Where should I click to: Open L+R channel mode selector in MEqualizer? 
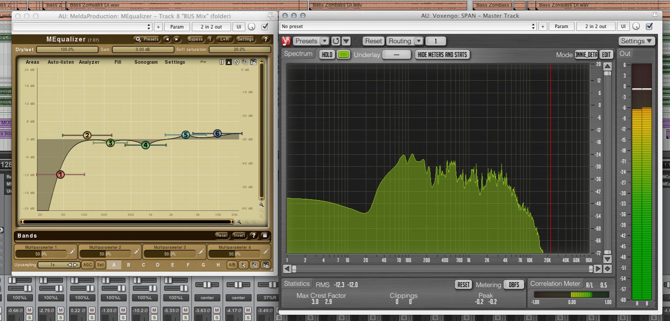tap(225, 39)
